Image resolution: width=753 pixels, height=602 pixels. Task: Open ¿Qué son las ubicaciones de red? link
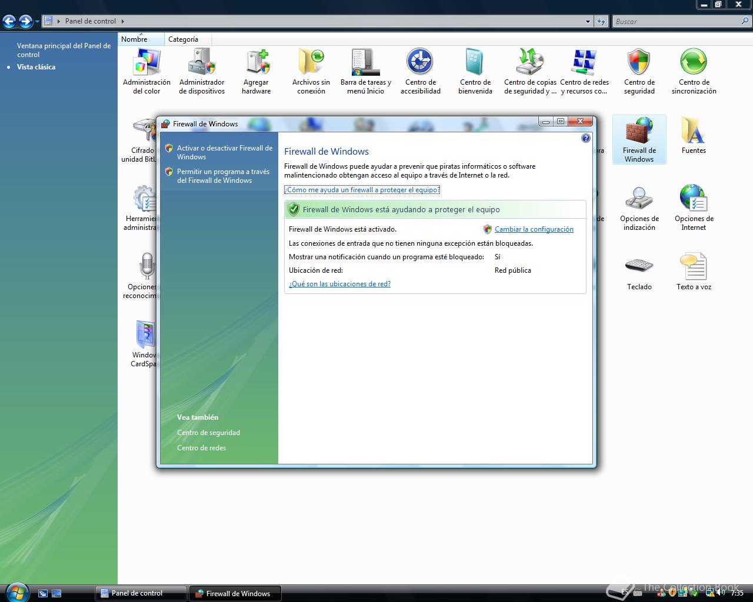(x=339, y=284)
